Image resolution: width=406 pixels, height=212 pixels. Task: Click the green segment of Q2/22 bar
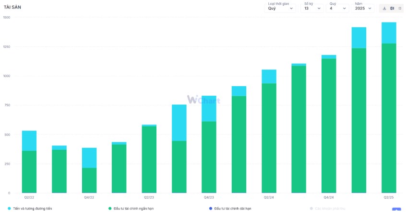(29, 172)
